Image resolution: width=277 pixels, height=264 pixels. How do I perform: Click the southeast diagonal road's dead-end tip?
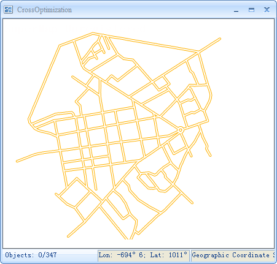tap(192, 203)
